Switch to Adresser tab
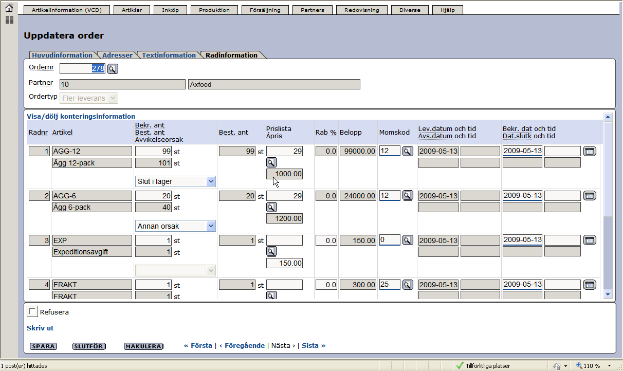The image size is (623, 371). tap(117, 55)
